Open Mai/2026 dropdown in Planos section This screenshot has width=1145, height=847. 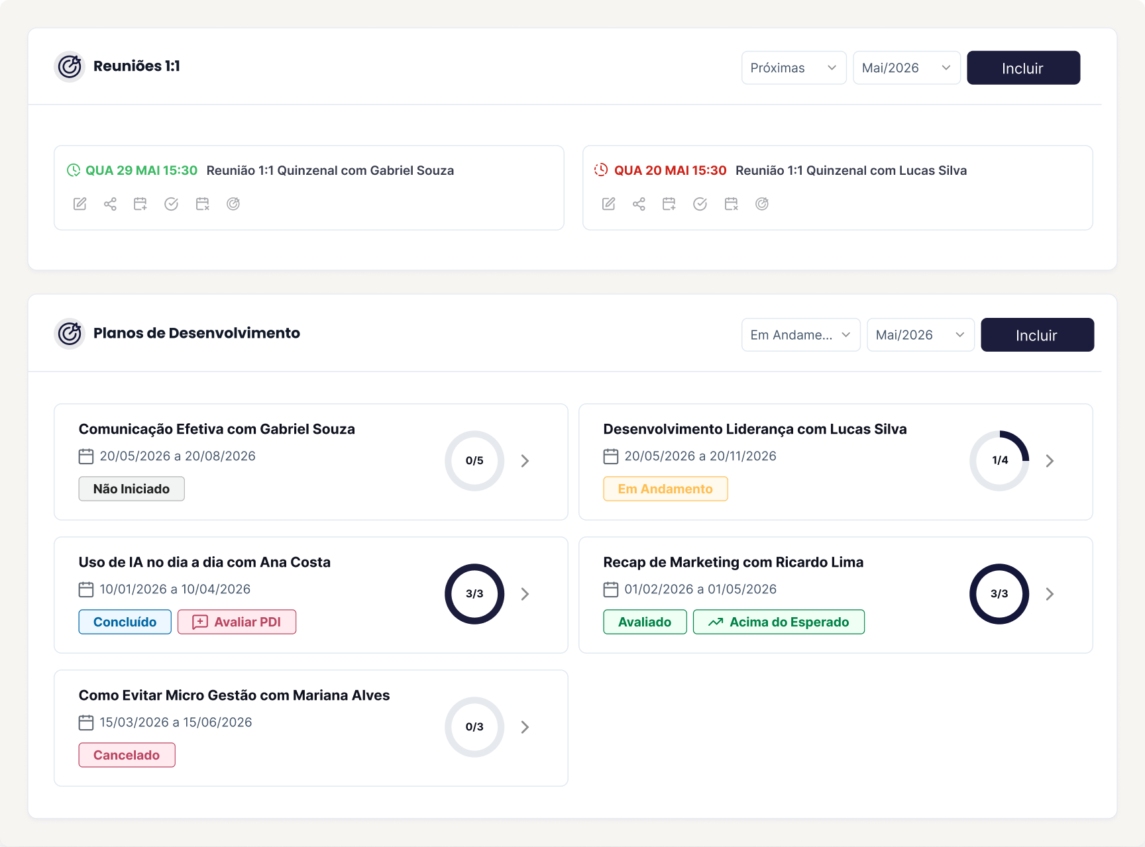point(920,334)
